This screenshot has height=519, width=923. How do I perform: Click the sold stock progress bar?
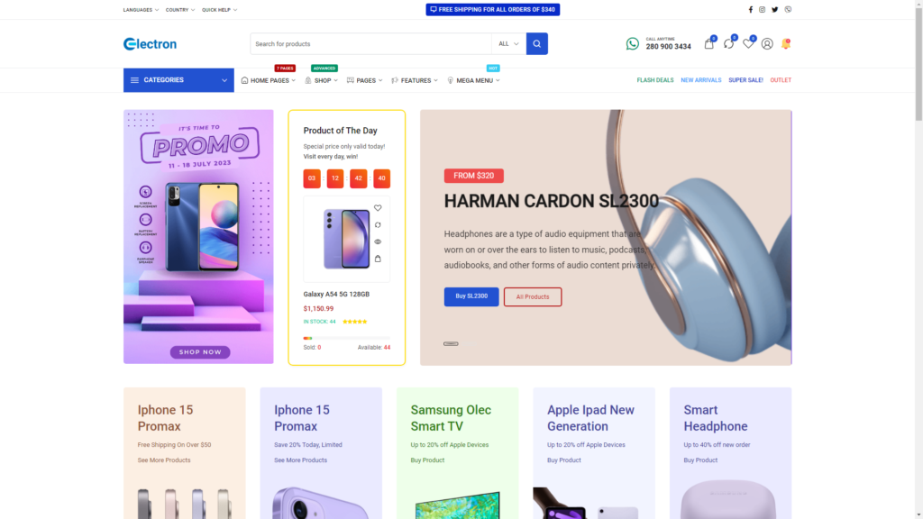[347, 339]
